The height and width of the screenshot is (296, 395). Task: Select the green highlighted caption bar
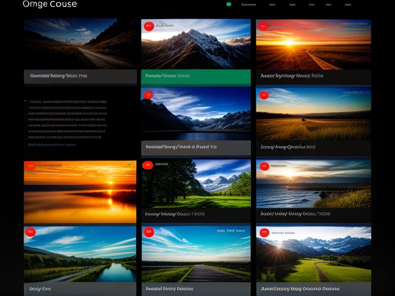[196, 76]
